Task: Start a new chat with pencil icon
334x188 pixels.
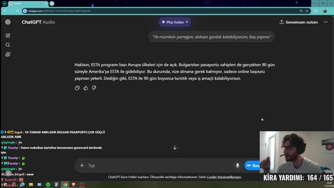Action: click(x=8, y=36)
